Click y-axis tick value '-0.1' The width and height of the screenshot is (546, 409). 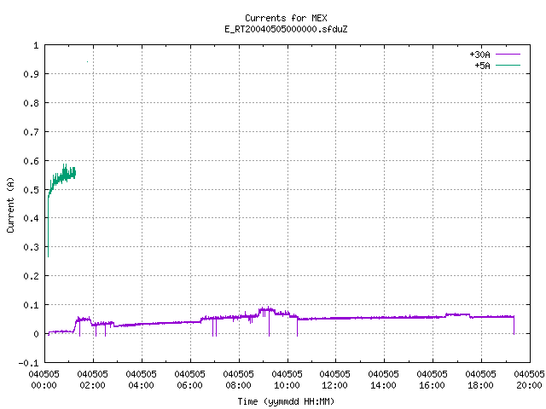28,363
